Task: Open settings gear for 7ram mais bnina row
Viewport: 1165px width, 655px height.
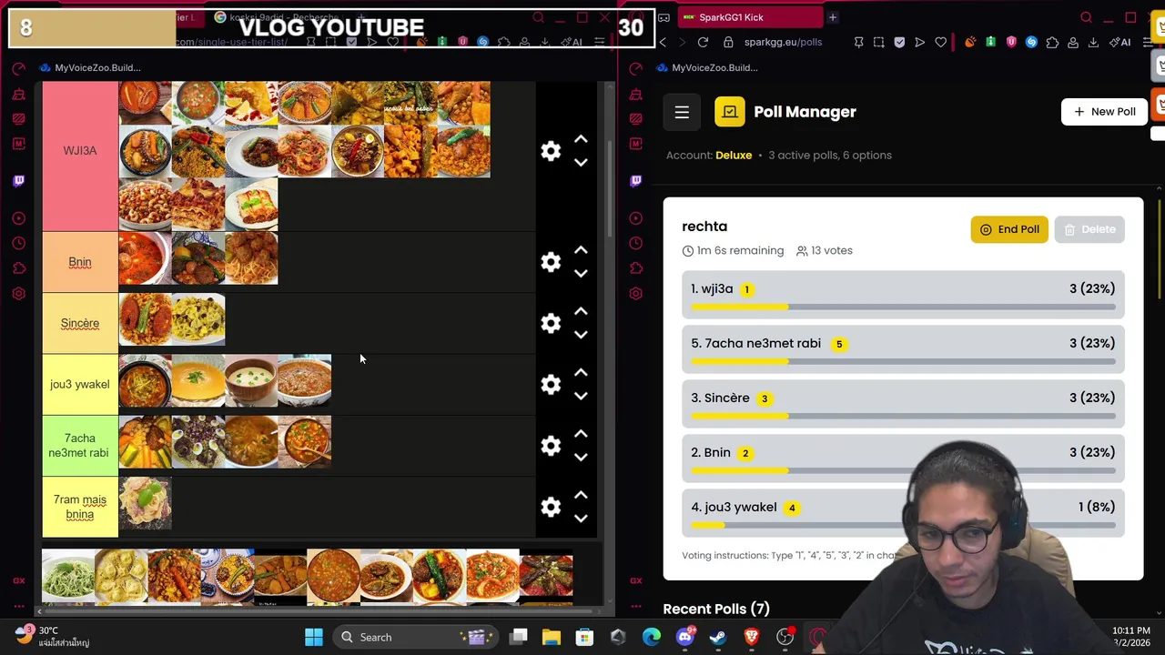Action: coord(551,507)
